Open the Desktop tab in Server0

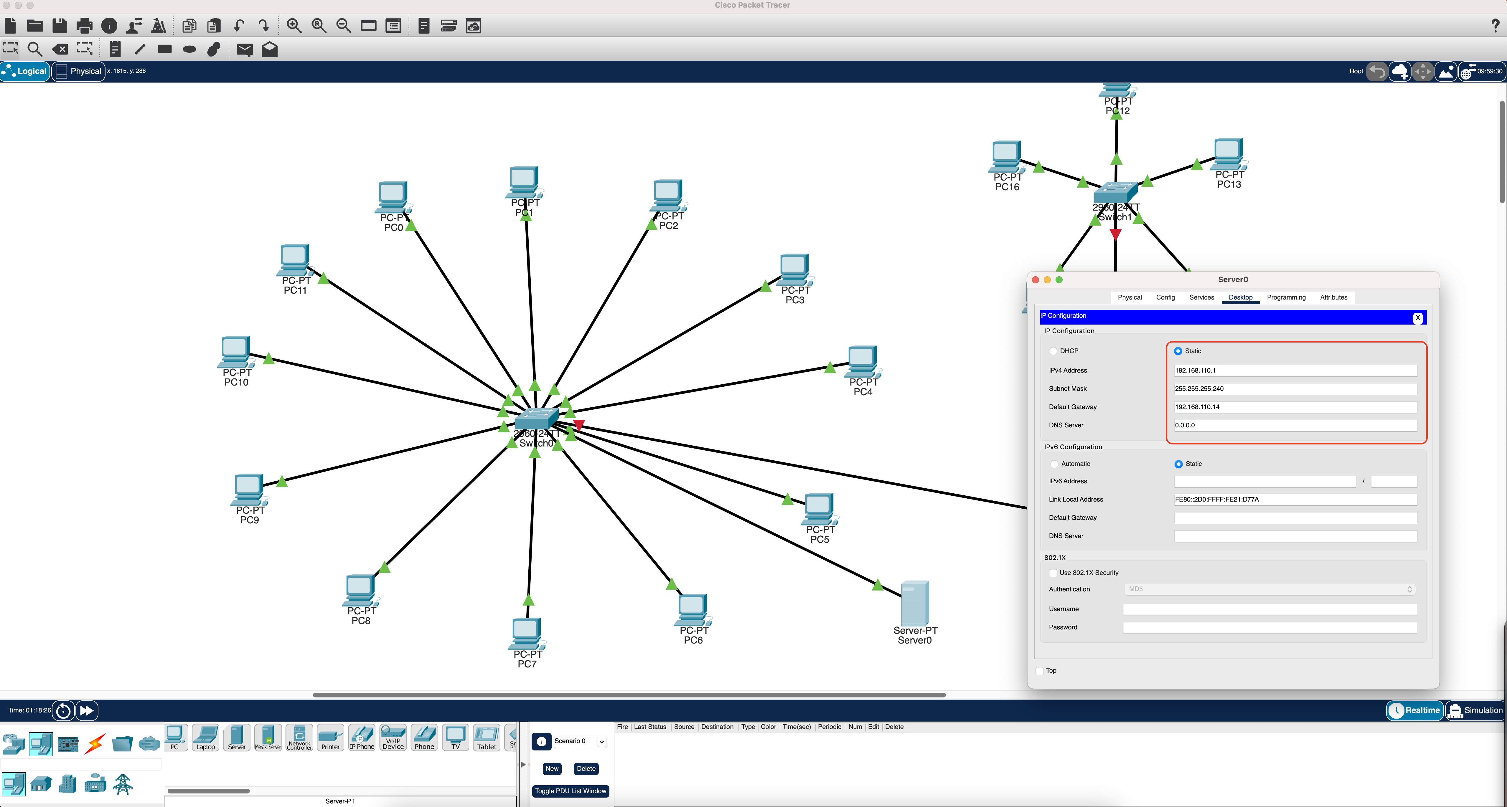1240,298
